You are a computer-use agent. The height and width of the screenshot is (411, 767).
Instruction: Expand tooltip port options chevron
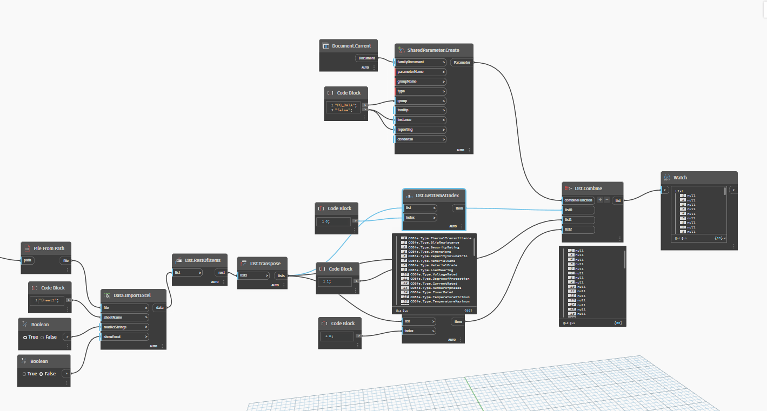(x=443, y=111)
